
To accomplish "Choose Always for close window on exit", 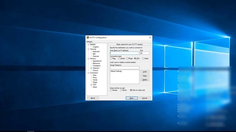I will coord(111,90).
